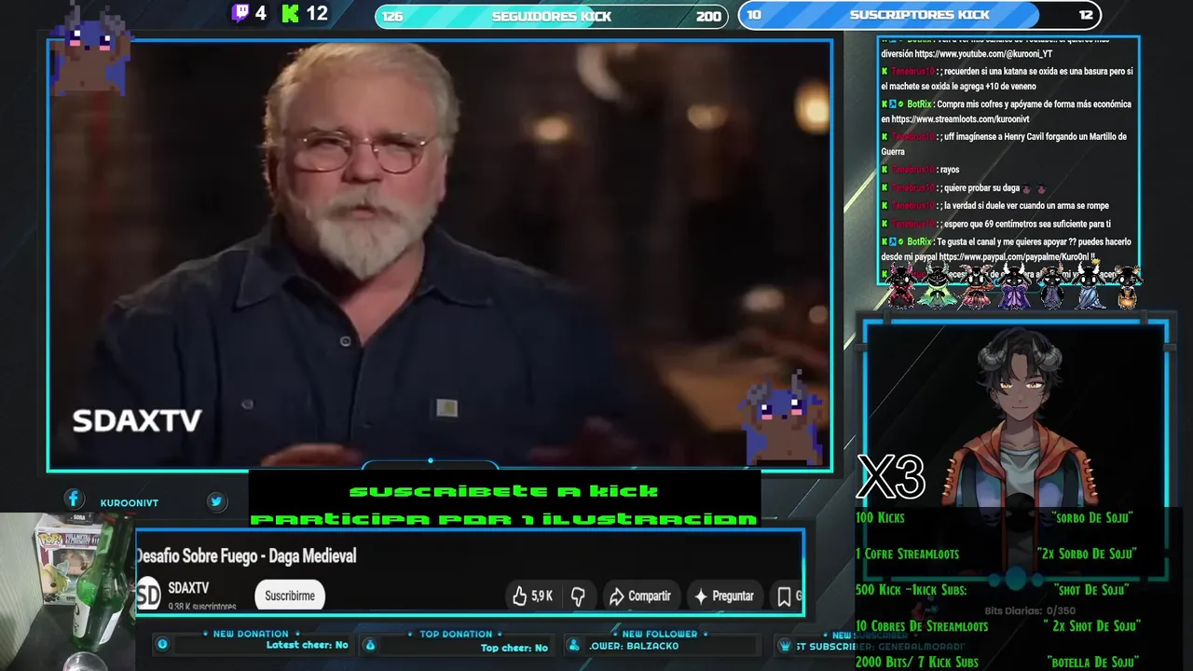The image size is (1193, 671).
Task: Click the Preguntar button with sparkle icon
Action: pos(723,596)
